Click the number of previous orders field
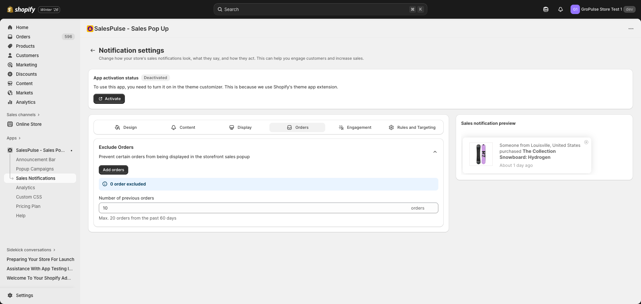The height and width of the screenshot is (304, 641). pyautogui.click(x=234, y=208)
